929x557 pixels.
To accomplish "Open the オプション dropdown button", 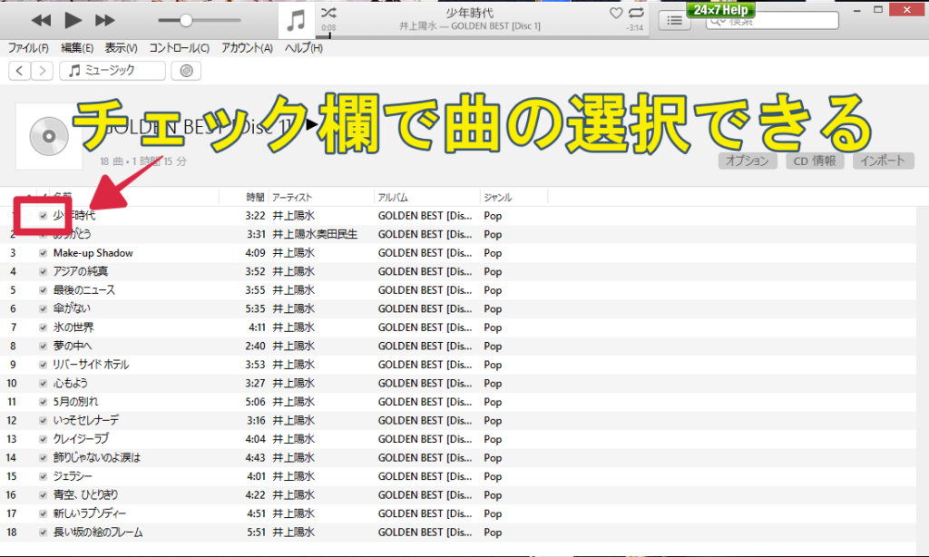I will point(748,161).
